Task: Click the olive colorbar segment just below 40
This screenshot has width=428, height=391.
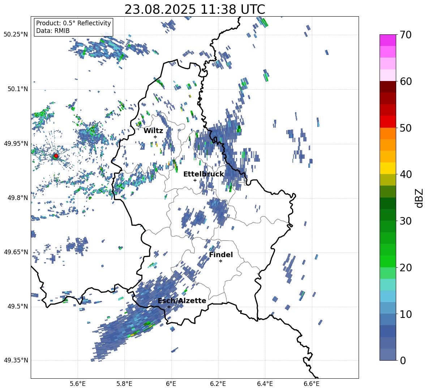Action: (388, 180)
